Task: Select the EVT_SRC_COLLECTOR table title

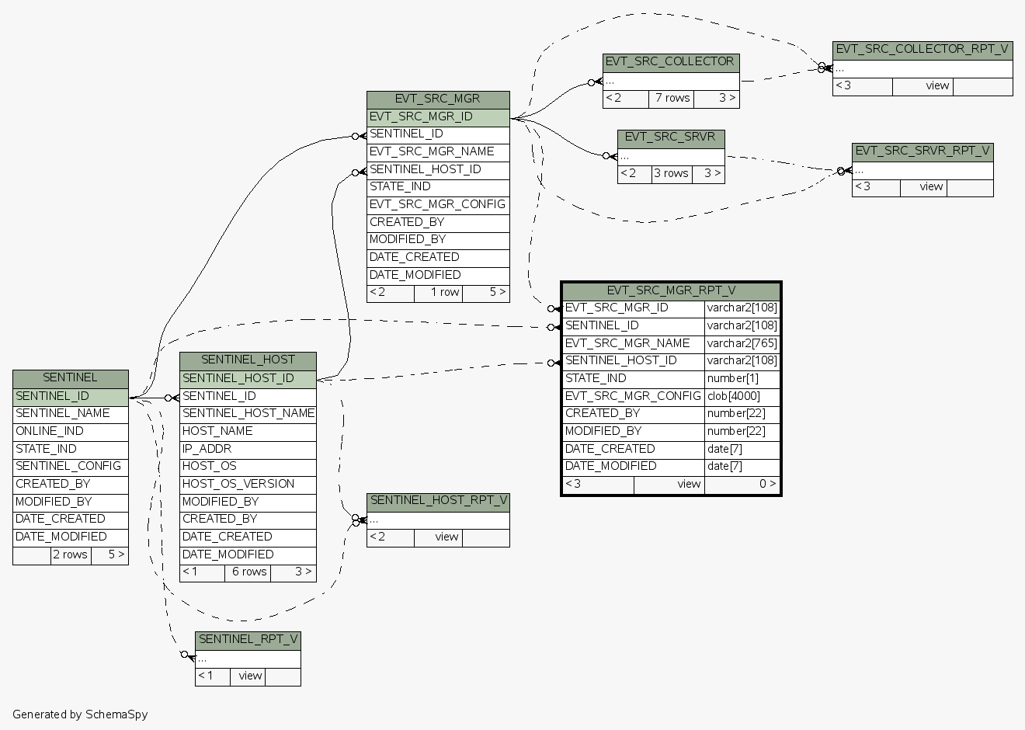Action: click(670, 62)
